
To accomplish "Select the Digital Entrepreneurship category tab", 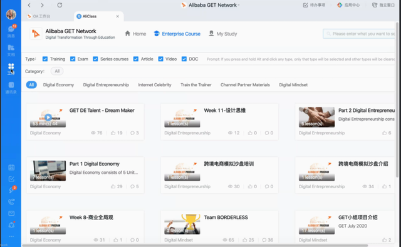I will (x=106, y=84).
